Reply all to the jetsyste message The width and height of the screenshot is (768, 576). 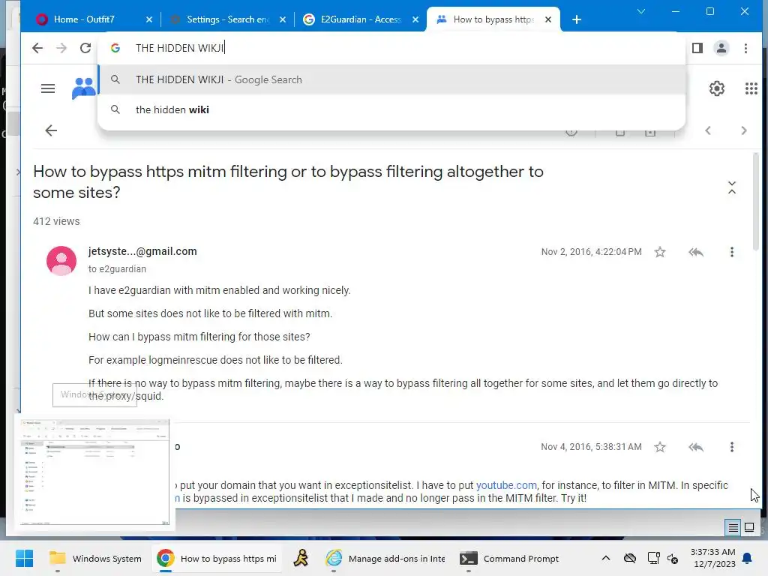tap(696, 252)
